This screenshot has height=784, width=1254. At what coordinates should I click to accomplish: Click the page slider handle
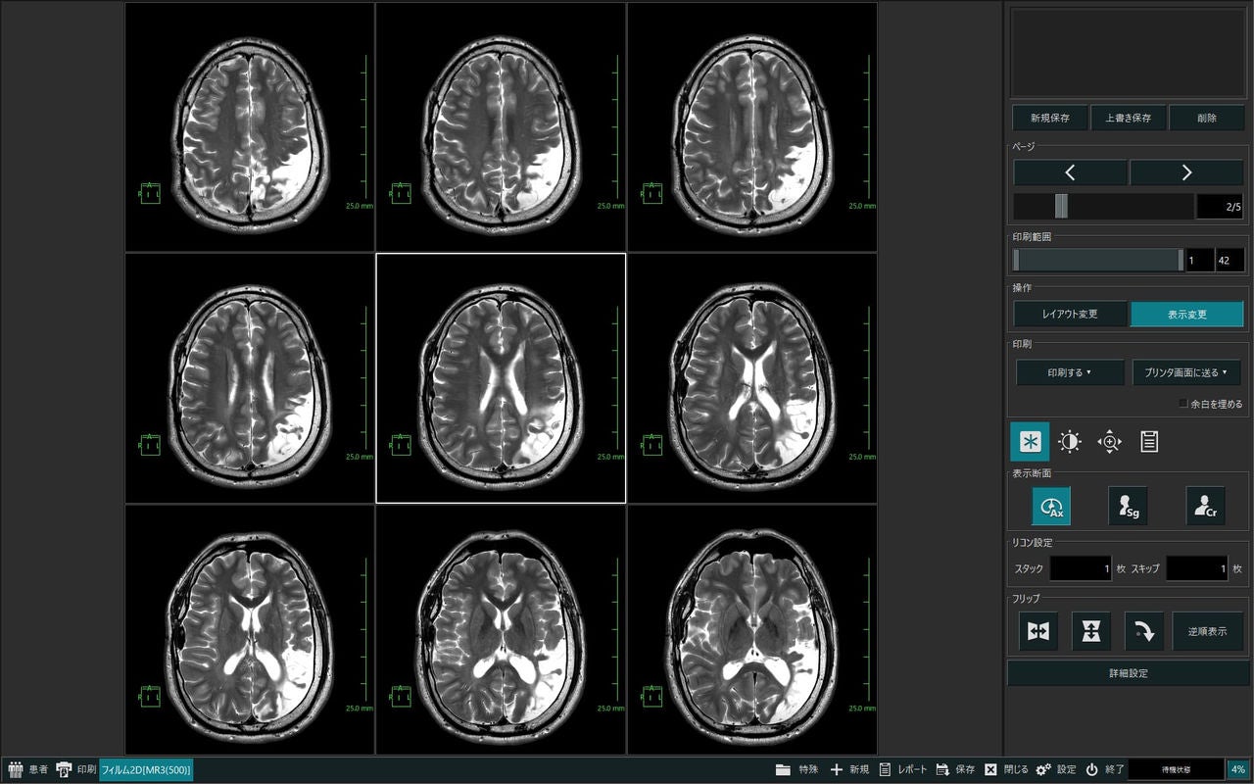[x=1061, y=206]
